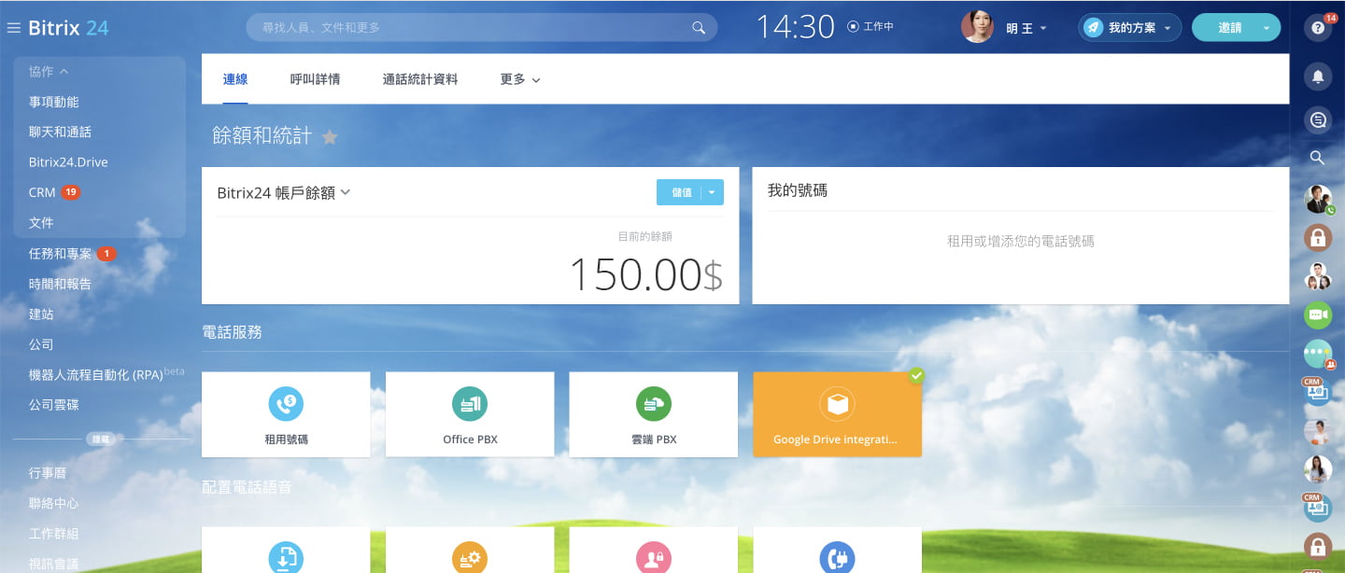Click the 儲值 top-up button
1345x573 pixels.
[681, 192]
